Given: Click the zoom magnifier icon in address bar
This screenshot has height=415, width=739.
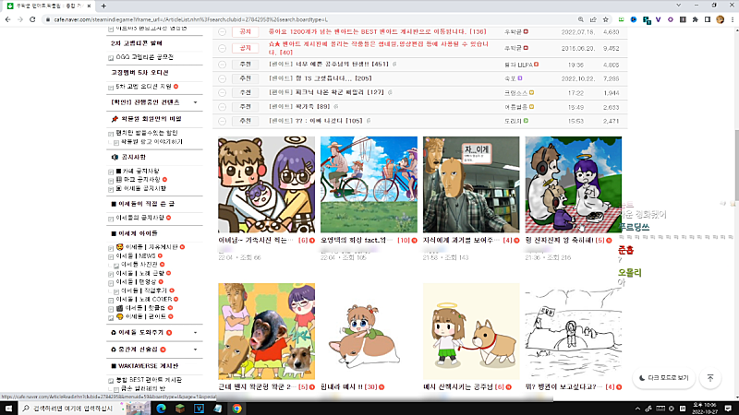Looking at the screenshot, I should pos(581,19).
